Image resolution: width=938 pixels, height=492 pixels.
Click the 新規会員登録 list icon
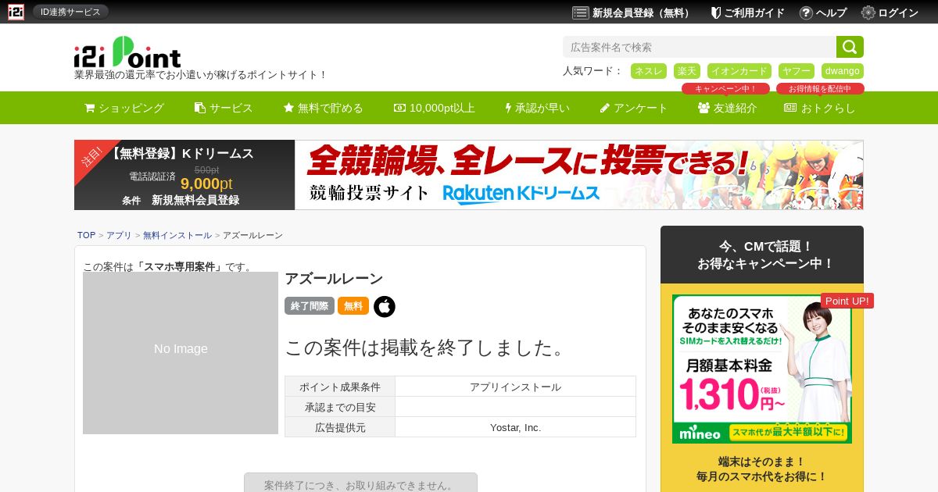click(x=580, y=12)
